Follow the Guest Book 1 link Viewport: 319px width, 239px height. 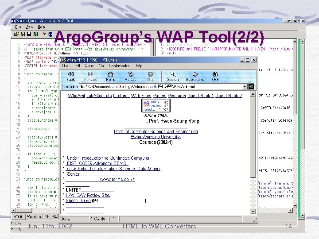(201, 96)
